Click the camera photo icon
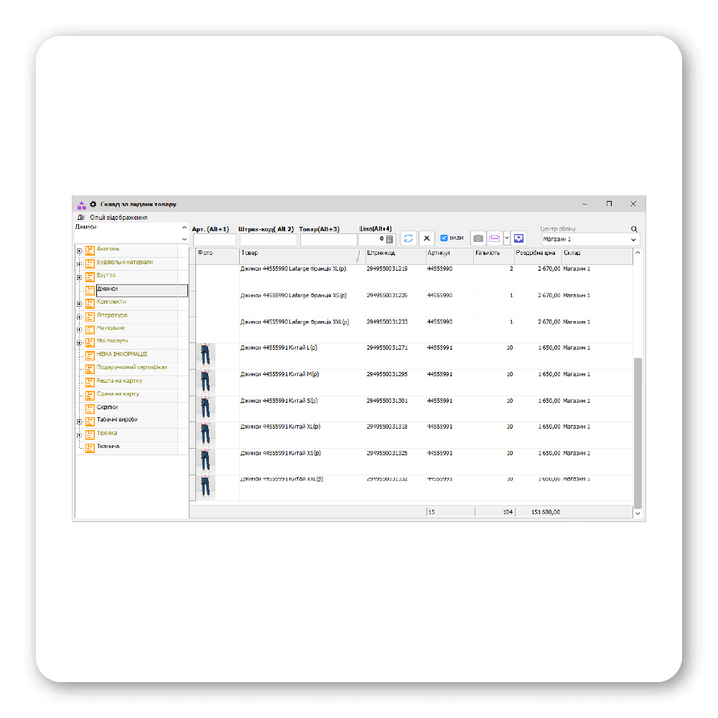Image resolution: width=718 pixels, height=718 pixels. [477, 238]
